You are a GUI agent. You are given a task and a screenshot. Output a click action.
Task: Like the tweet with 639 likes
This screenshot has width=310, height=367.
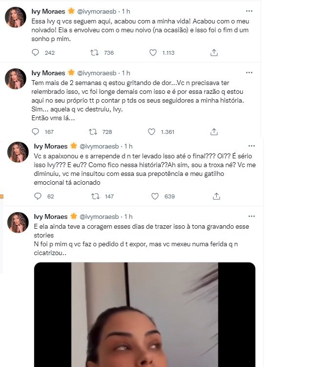coord(155,196)
